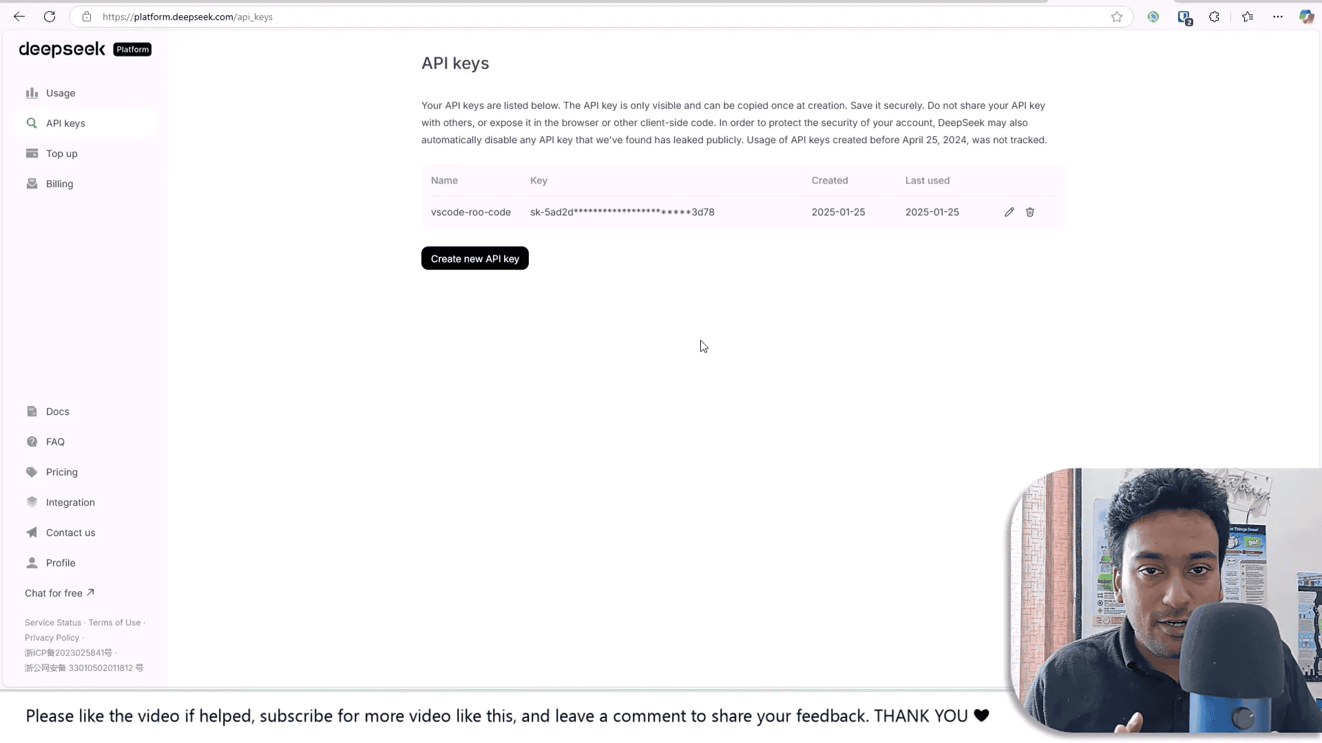Screen dimensions: 1322x743
Task: Click the browser address bar URL
Action: pos(187,17)
